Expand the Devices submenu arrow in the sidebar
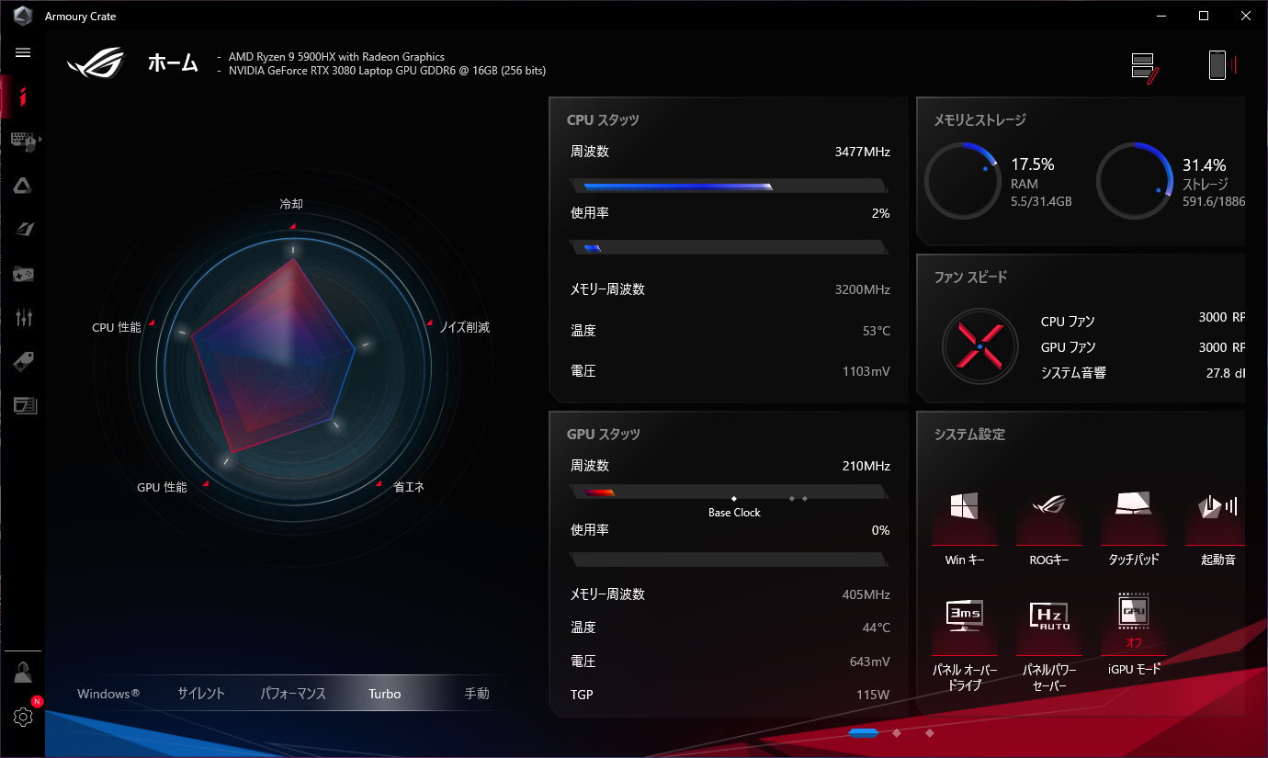This screenshot has width=1268, height=758. [40, 140]
